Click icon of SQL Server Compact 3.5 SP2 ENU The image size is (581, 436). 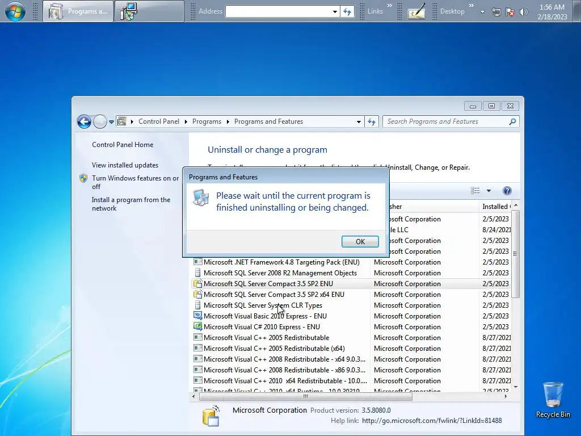[x=198, y=284]
